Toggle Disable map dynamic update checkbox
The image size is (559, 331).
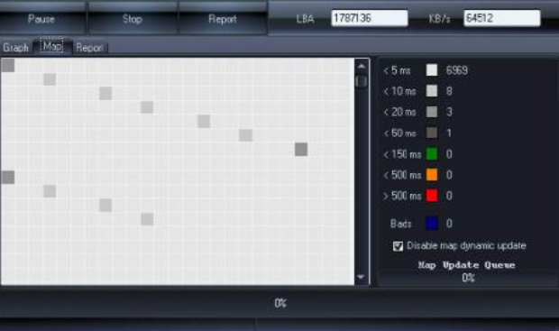(398, 246)
